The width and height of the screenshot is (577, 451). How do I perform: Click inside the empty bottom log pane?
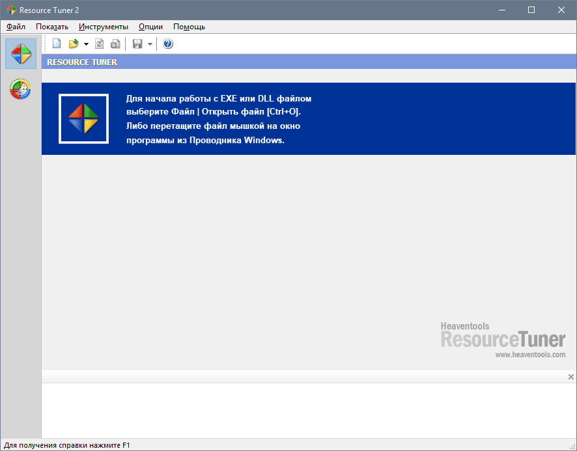pos(306,410)
